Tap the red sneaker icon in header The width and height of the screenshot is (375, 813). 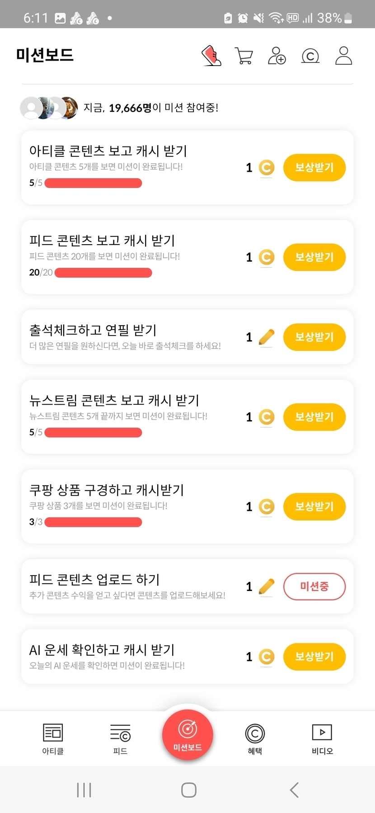coord(211,56)
